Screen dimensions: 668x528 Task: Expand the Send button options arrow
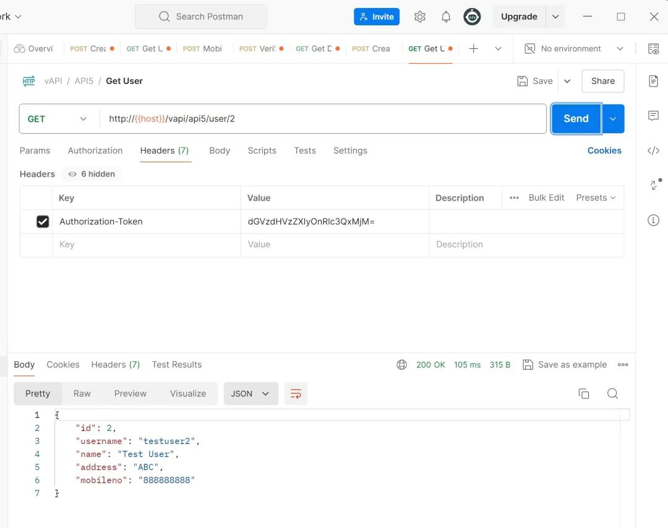(x=612, y=119)
